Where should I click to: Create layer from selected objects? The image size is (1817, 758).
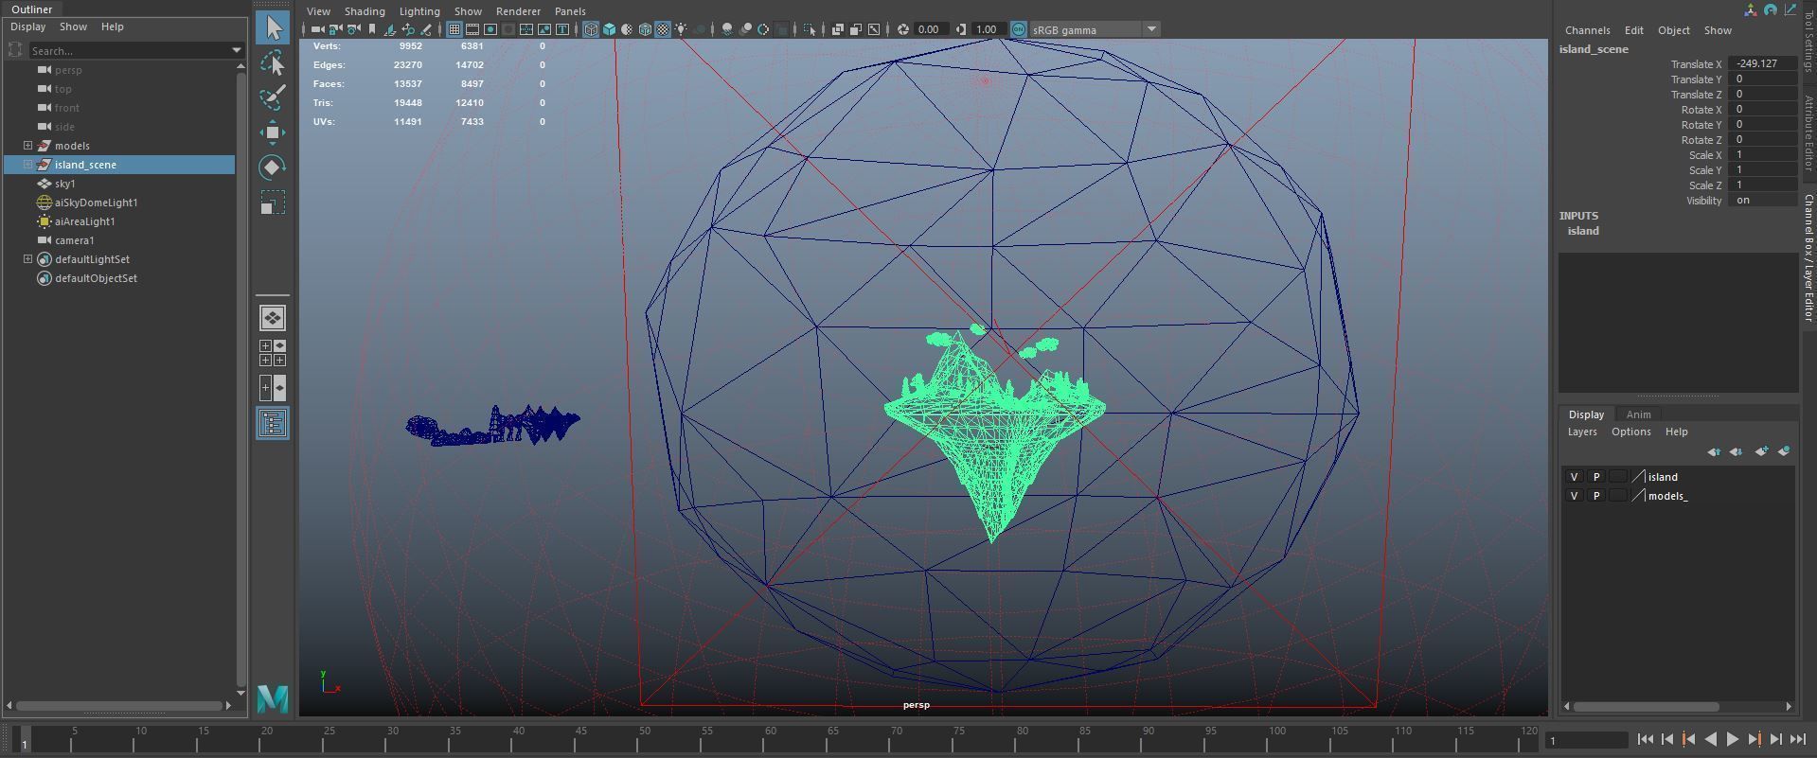coord(1784,451)
